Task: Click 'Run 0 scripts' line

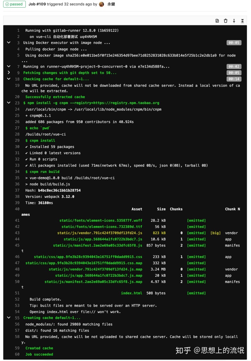Action: [41, 159]
